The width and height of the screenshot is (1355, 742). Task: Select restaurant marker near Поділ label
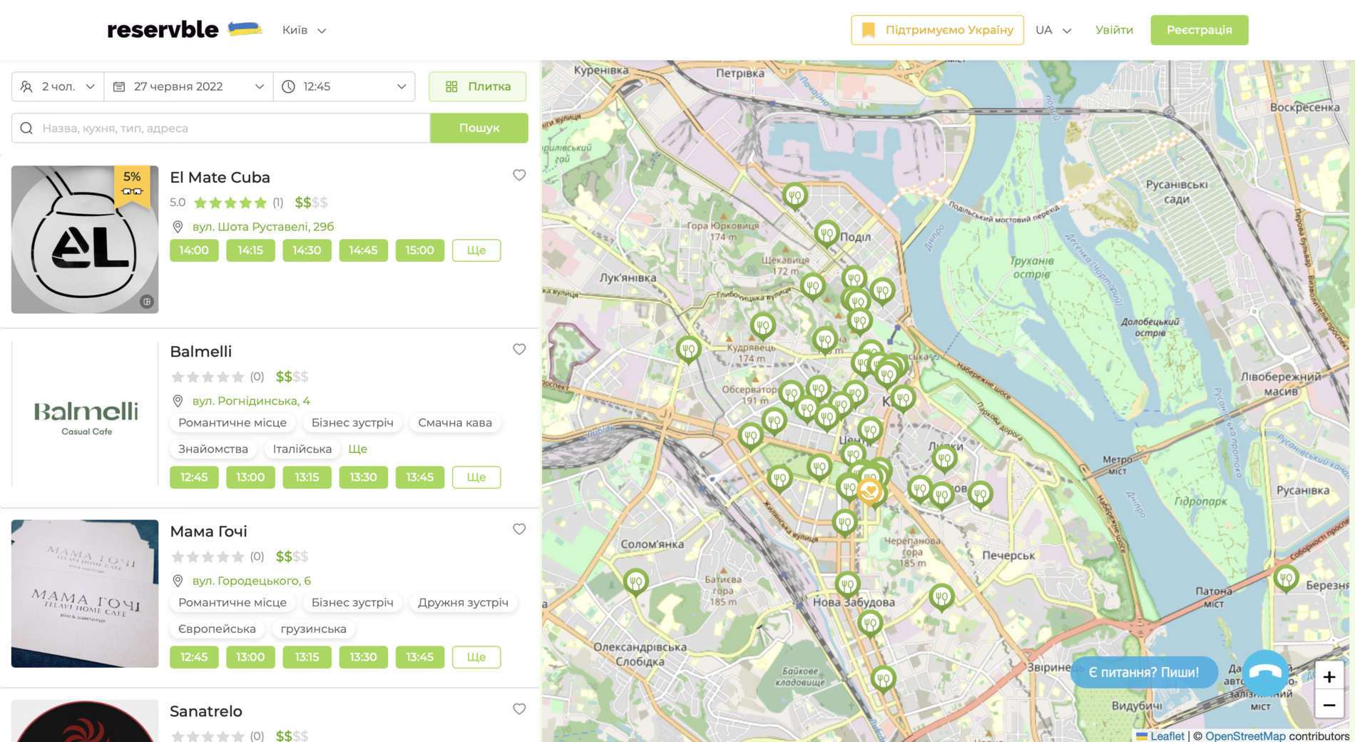(x=827, y=233)
